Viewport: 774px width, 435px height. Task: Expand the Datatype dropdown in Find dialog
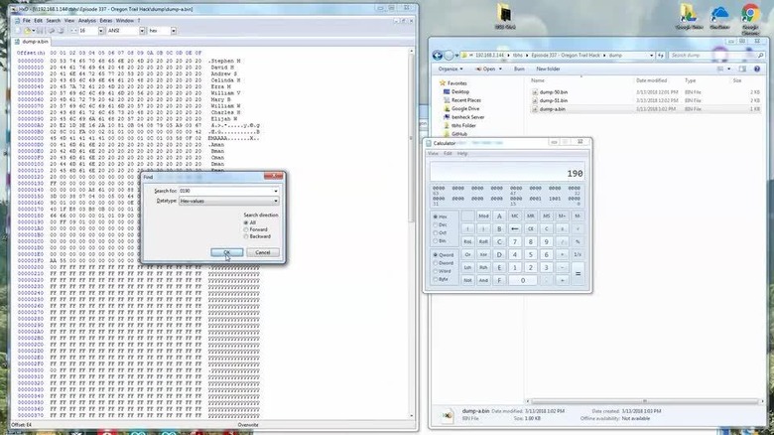(276, 201)
